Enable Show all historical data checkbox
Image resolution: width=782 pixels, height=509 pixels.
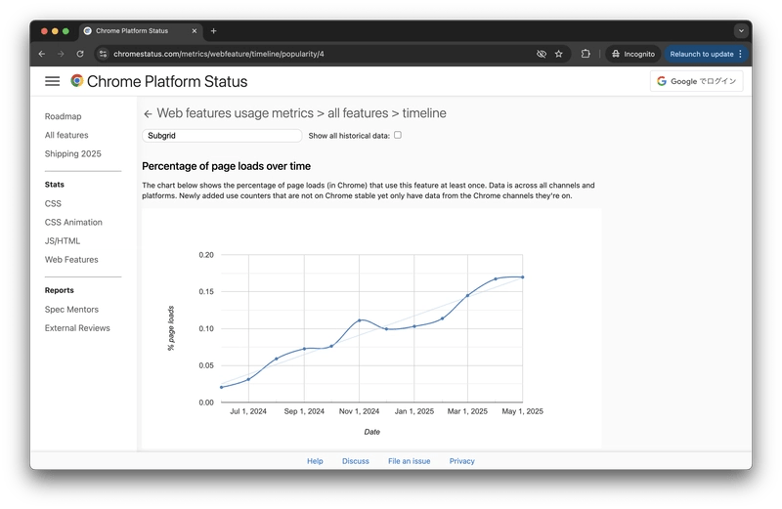[x=398, y=135]
